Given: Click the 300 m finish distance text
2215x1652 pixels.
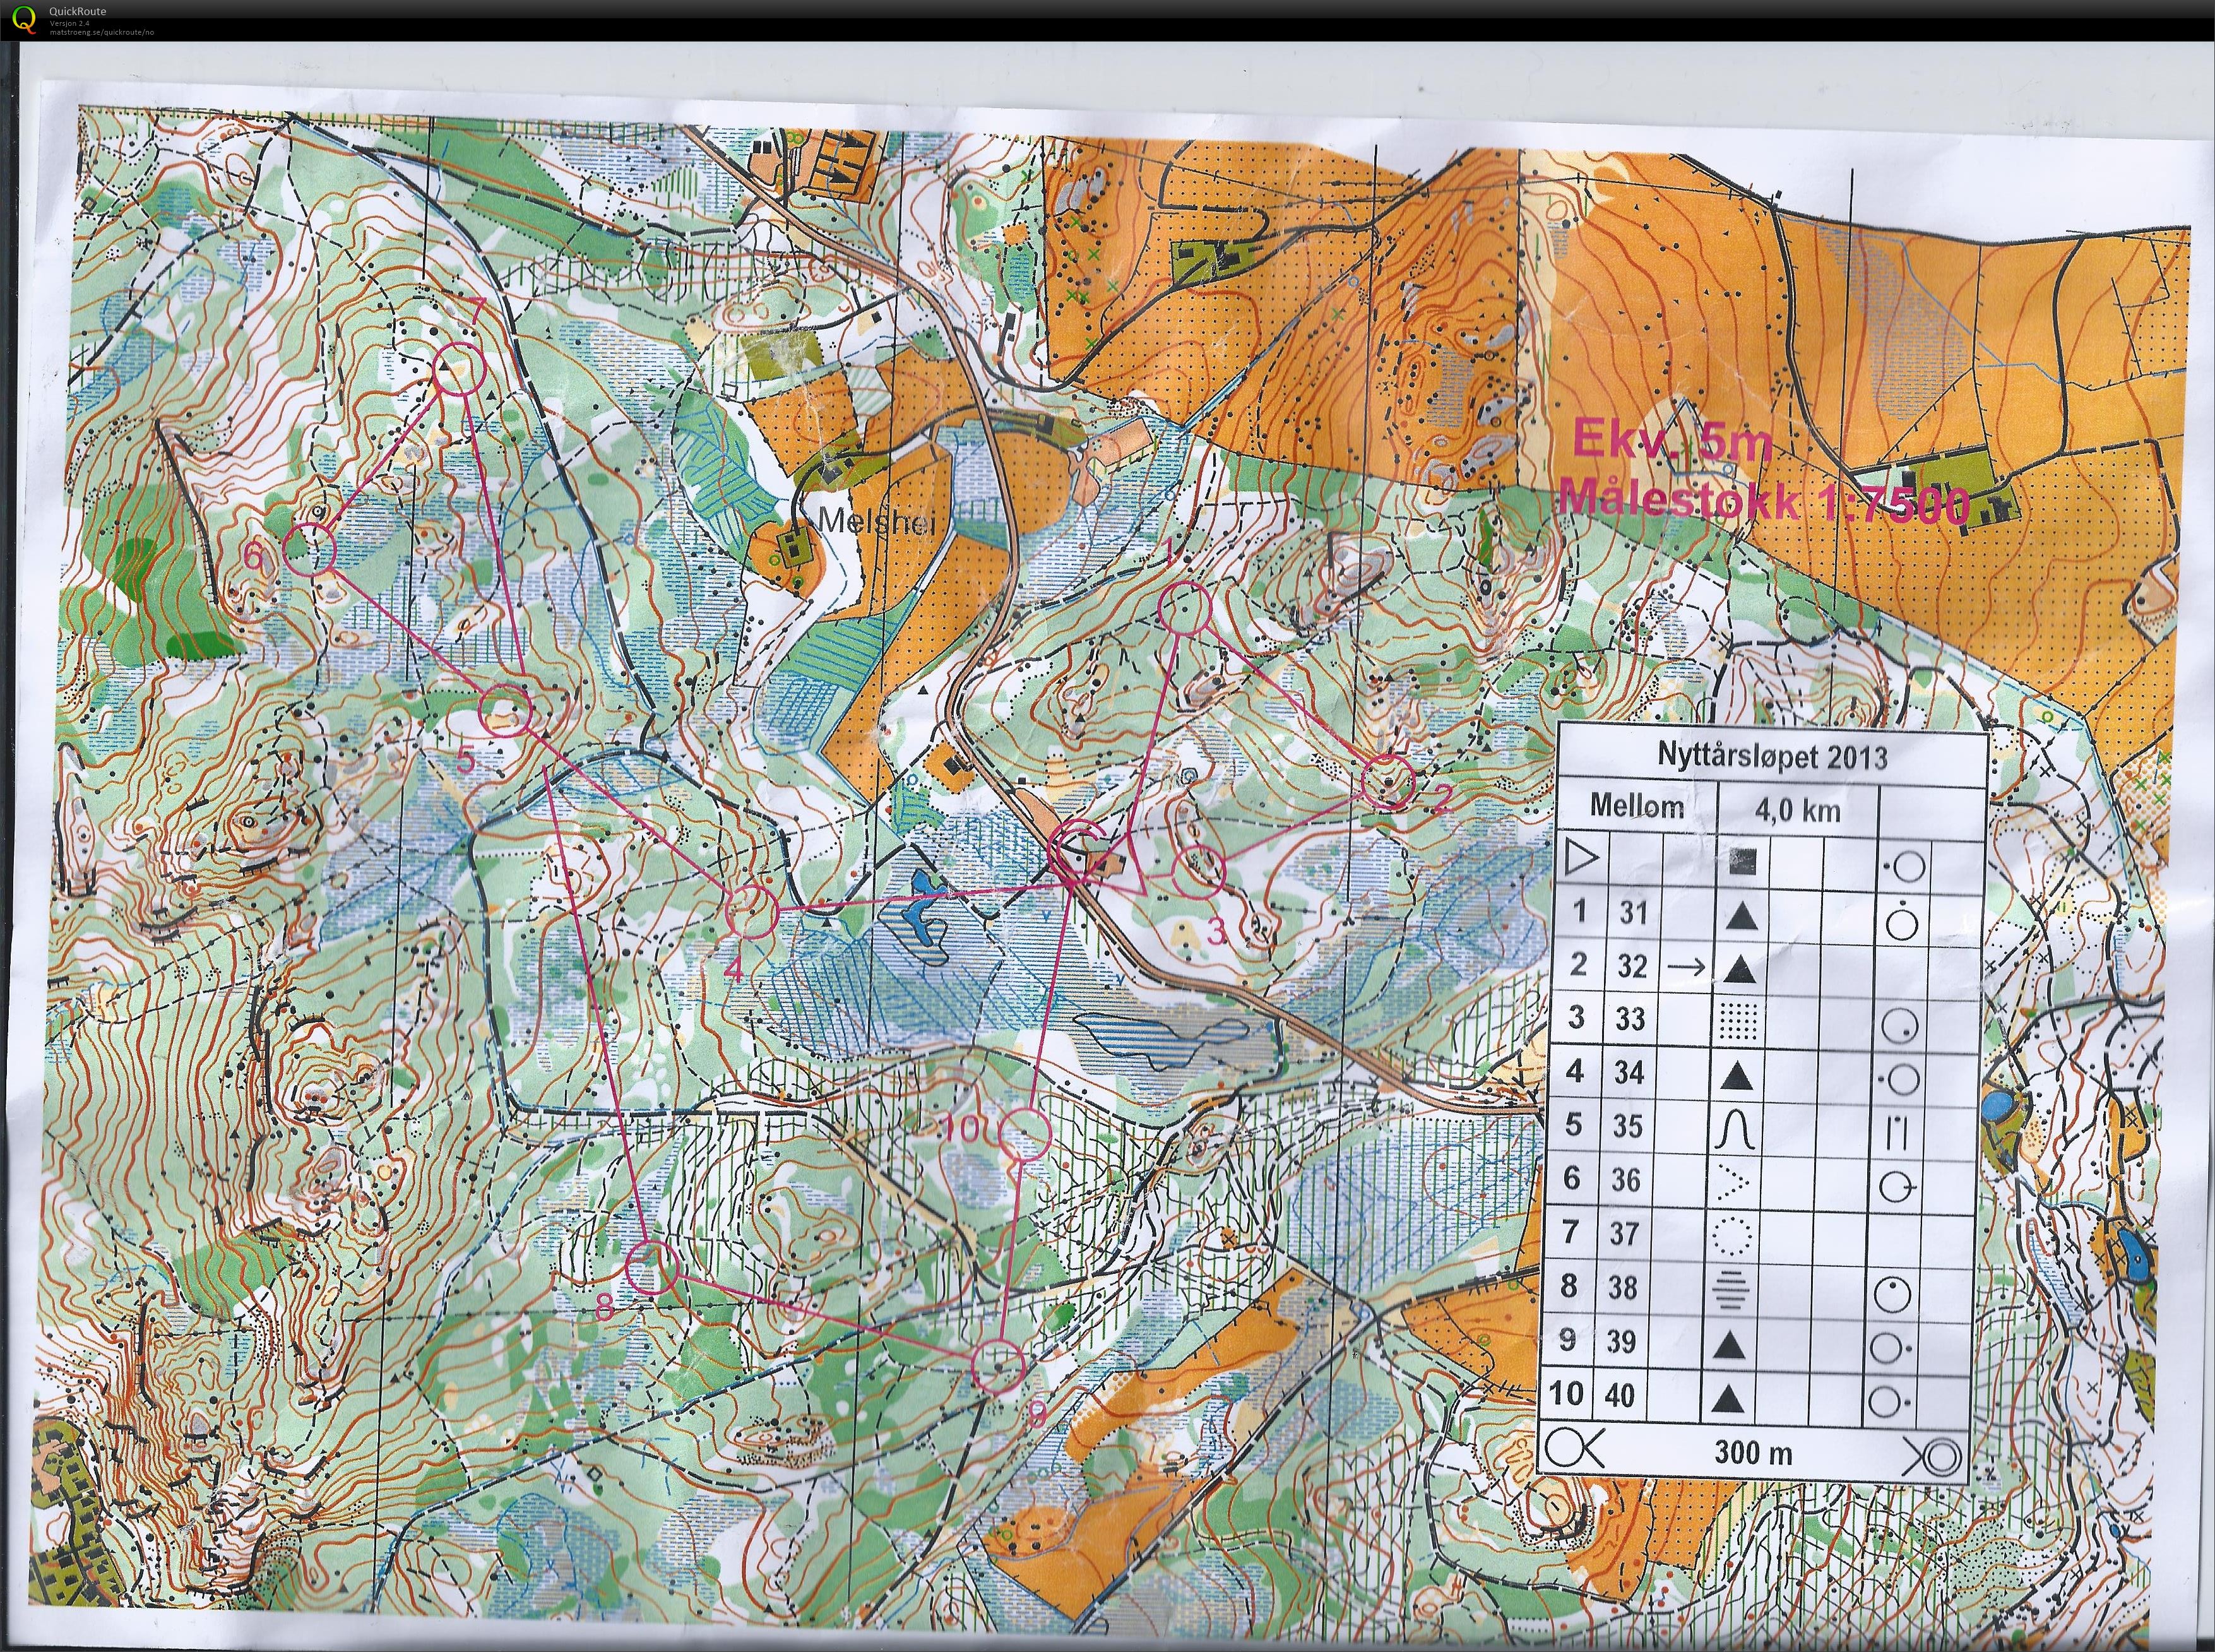Looking at the screenshot, I should tap(1753, 1452).
